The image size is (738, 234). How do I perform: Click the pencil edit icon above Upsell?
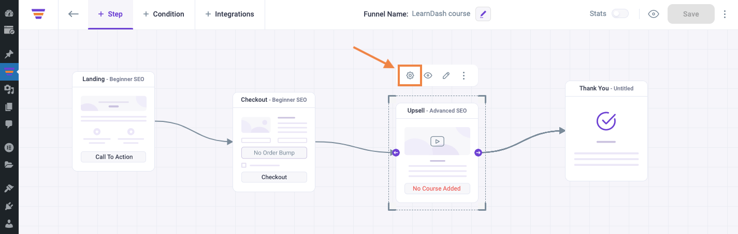pos(446,75)
